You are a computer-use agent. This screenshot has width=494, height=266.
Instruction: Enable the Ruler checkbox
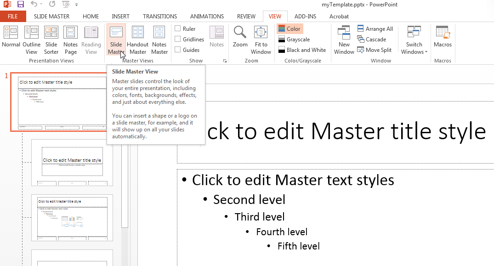click(x=176, y=28)
